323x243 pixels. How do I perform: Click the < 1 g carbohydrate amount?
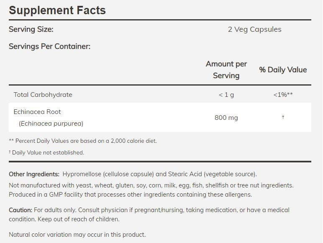coord(226,95)
